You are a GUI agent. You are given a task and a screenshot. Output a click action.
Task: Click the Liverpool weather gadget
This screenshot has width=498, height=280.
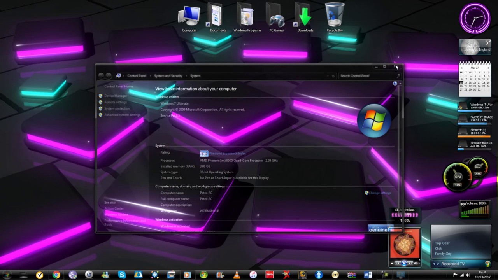pos(475,47)
